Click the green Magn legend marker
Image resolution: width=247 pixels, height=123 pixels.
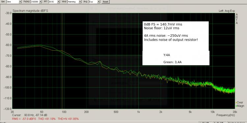pyautogui.click(x=236, y=106)
